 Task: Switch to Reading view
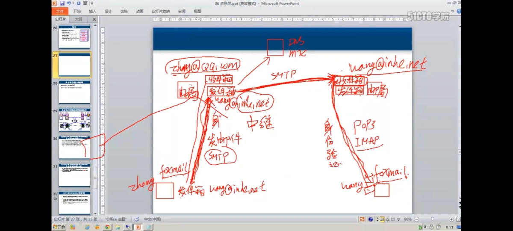click(393, 219)
